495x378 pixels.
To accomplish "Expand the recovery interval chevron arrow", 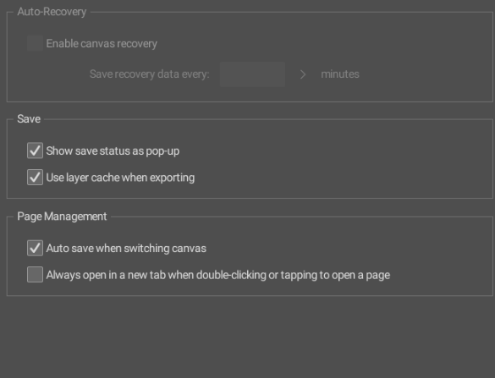I will click(303, 74).
